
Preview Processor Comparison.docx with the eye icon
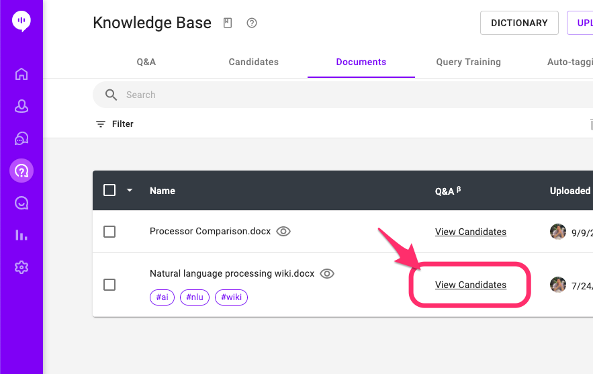click(x=284, y=232)
